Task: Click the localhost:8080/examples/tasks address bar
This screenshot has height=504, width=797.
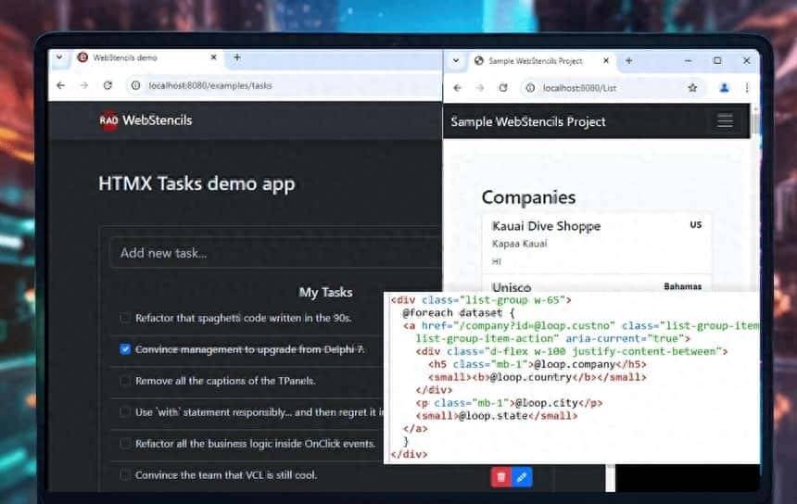Action: click(x=284, y=85)
